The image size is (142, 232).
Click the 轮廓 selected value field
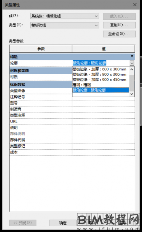pos(101,63)
